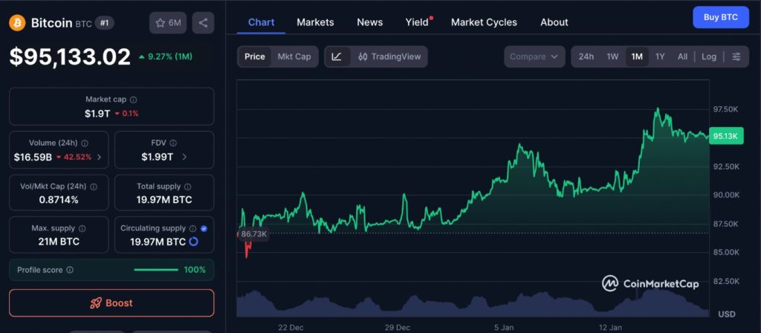Click the 90.00K axis label
This screenshot has height=333, width=761.
click(725, 195)
